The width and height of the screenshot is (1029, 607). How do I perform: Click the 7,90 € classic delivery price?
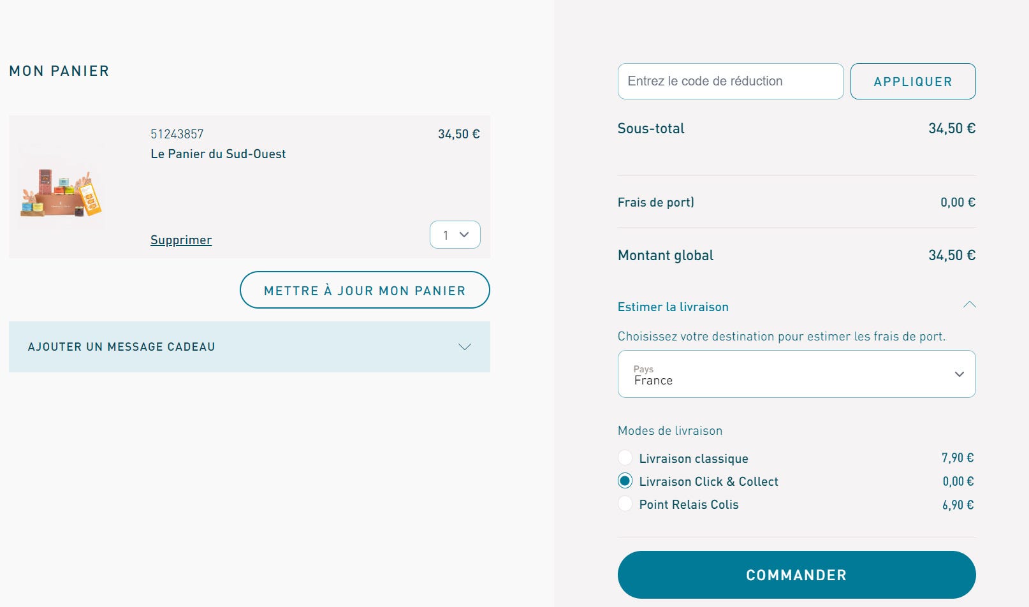pyautogui.click(x=958, y=458)
